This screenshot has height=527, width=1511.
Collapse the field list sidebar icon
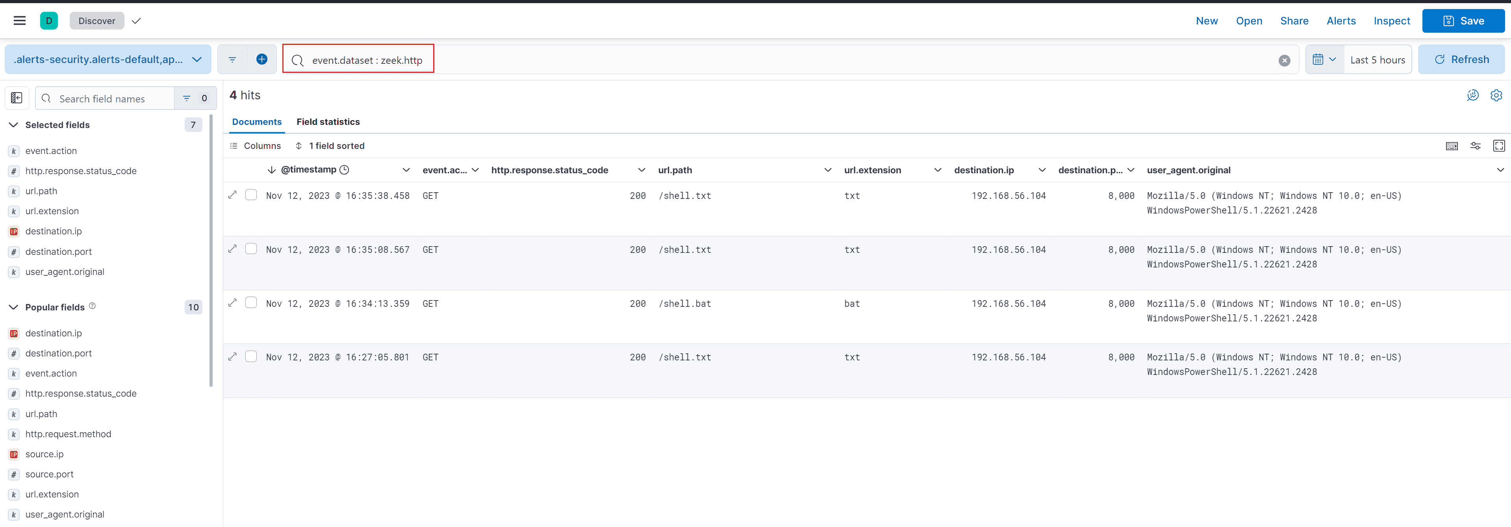17,98
